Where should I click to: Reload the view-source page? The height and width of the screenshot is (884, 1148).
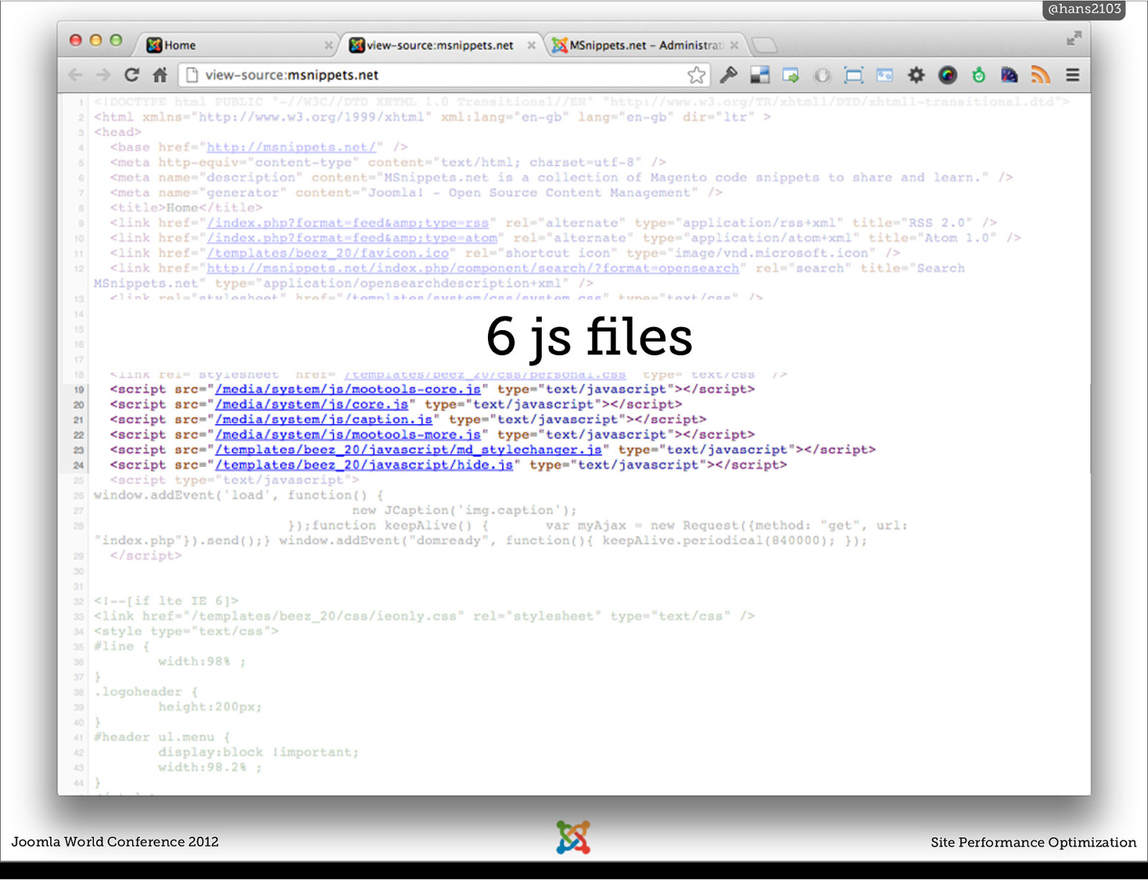pyautogui.click(x=131, y=75)
